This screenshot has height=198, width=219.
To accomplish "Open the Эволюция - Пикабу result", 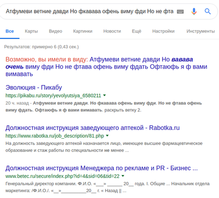I will point(33,88).
